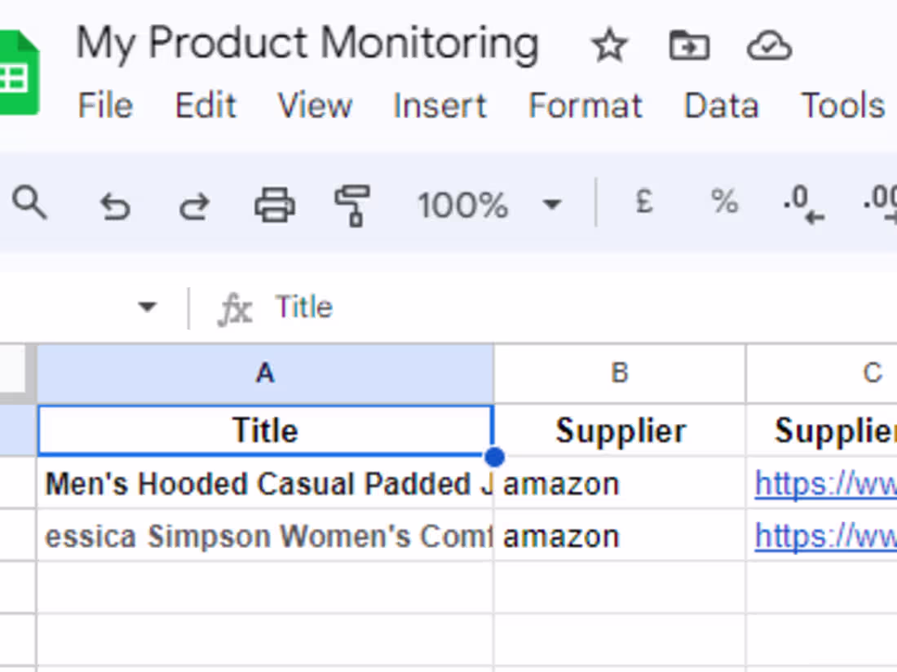Click the supplier link in column C
This screenshot has width=897, height=672.
(824, 484)
